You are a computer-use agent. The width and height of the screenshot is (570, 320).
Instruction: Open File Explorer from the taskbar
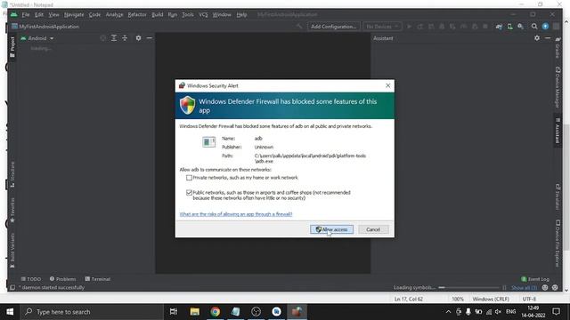(194, 312)
